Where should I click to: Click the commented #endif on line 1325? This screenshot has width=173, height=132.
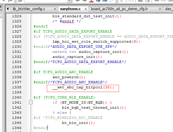point(67,21)
